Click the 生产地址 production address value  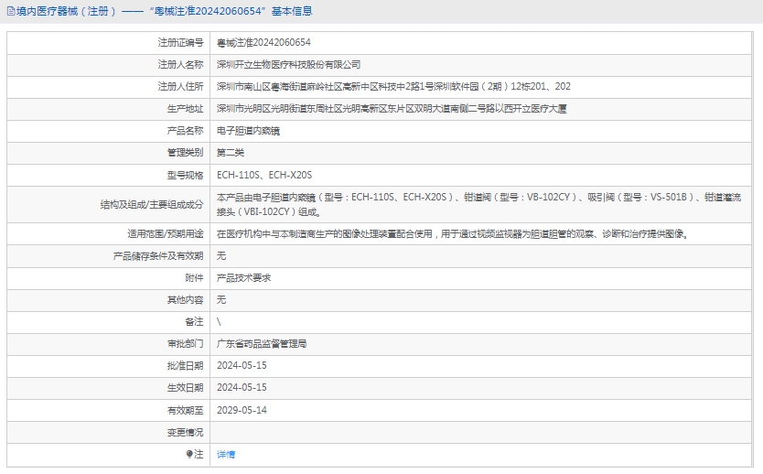coord(392,109)
